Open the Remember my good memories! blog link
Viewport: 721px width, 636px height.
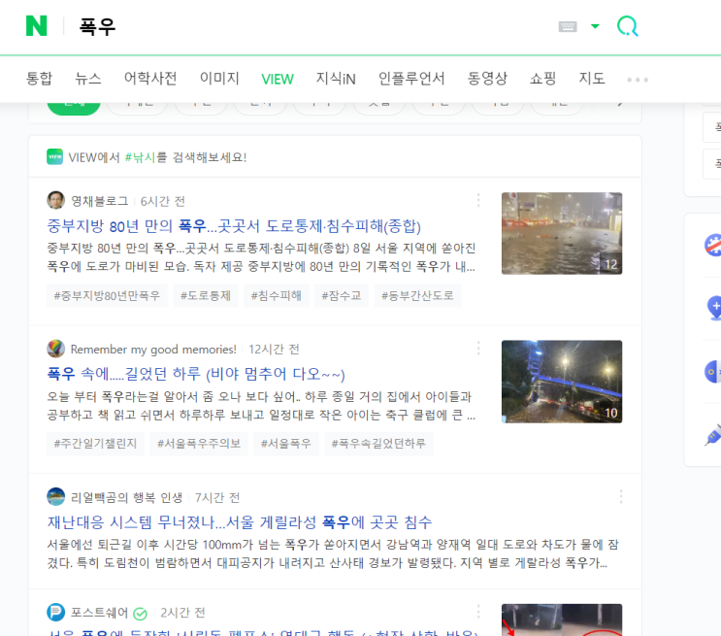coord(153,350)
